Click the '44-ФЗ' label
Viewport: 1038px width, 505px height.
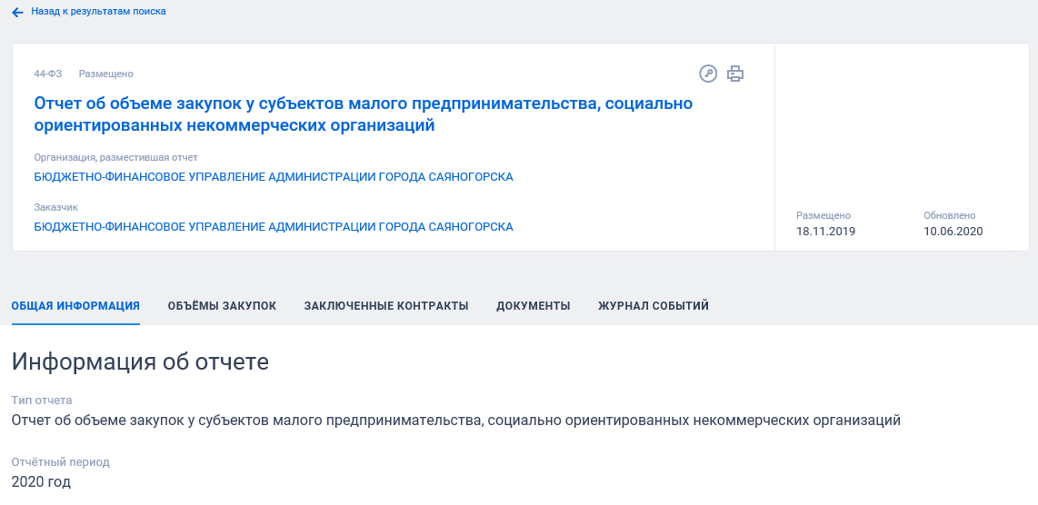pyautogui.click(x=47, y=74)
